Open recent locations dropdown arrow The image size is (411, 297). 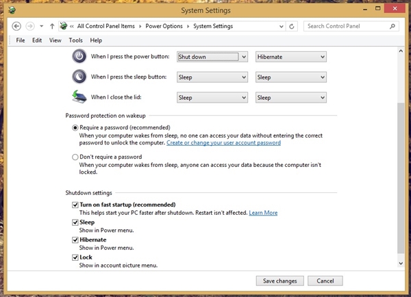pyautogui.click(x=41, y=26)
